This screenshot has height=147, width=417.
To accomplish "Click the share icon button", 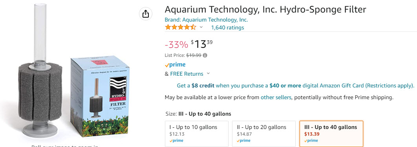I will pyautogui.click(x=146, y=14).
